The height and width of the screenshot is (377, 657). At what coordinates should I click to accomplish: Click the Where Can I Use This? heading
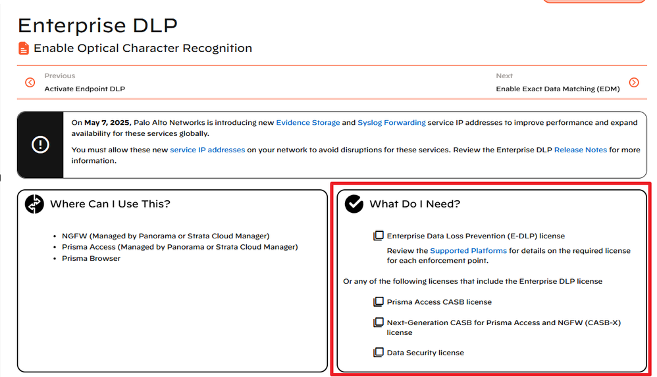point(110,204)
